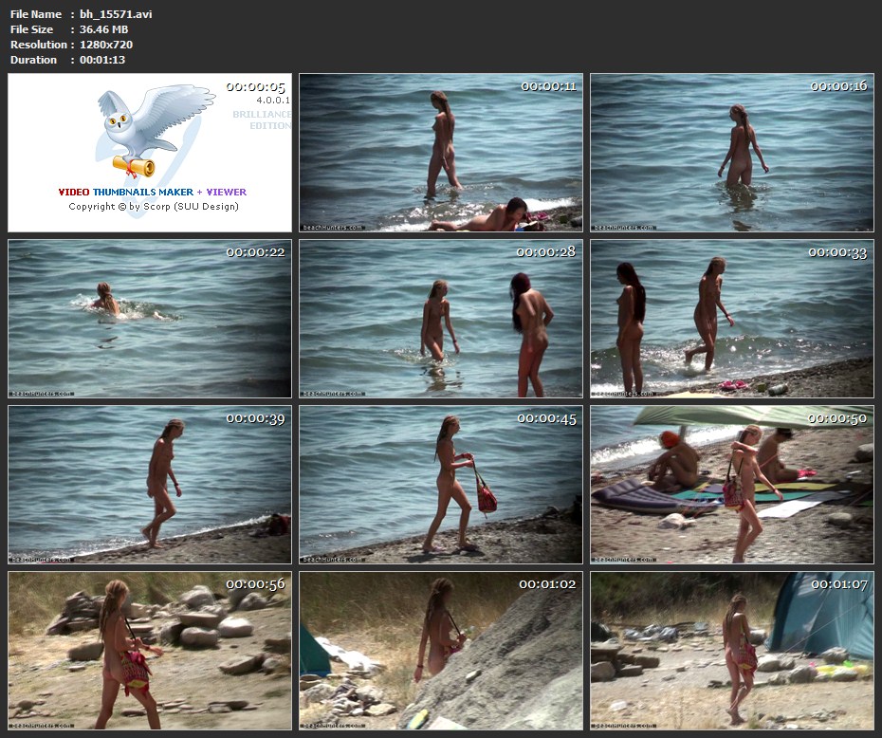This screenshot has width=882, height=738.
Task: Click the 4.0.0.1 version number
Action: coord(272,100)
